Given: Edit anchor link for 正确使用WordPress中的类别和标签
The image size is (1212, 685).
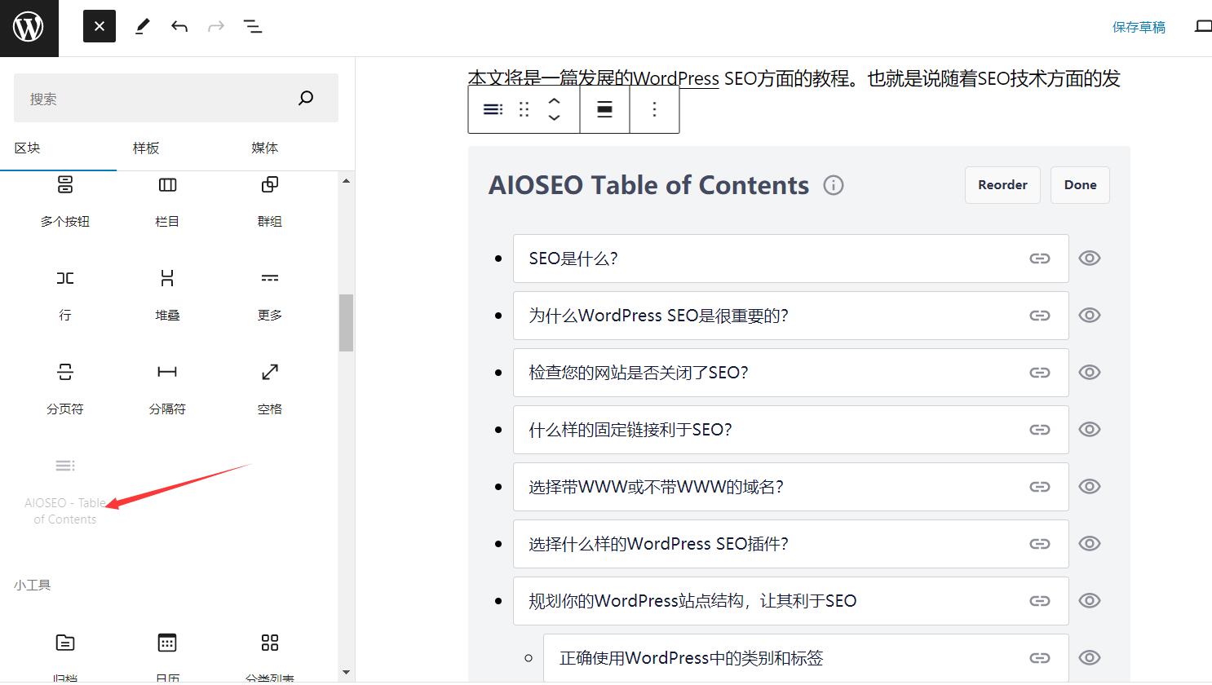Looking at the screenshot, I should [x=1039, y=658].
